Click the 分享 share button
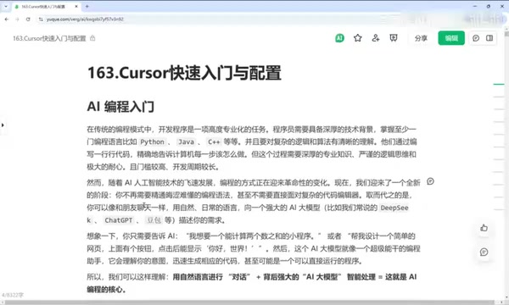Viewport: 509px width, 305px height. coord(421,38)
